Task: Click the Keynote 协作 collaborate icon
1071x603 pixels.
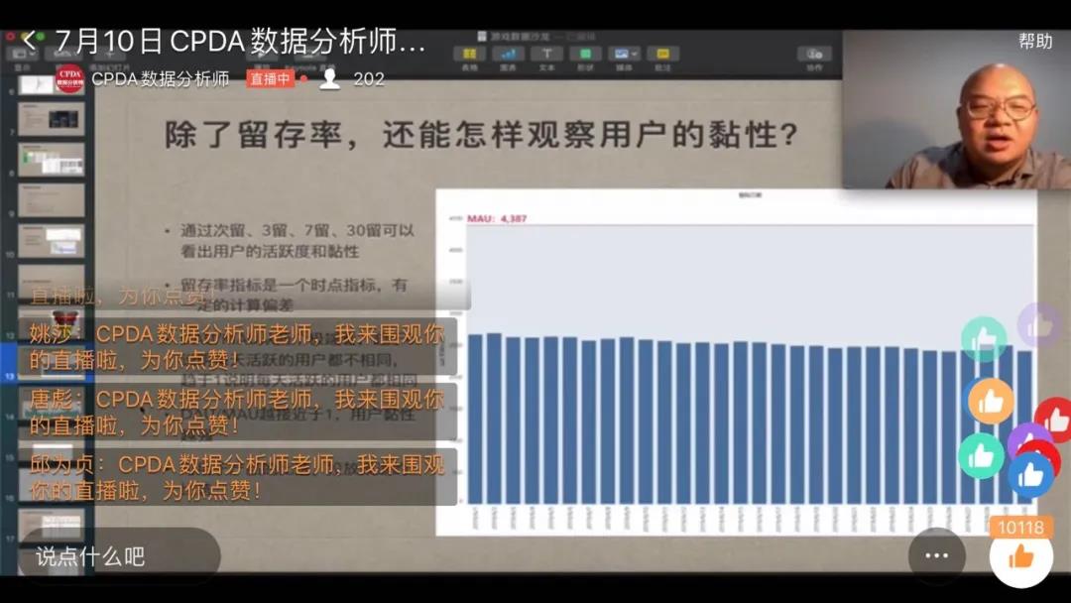Action: [x=814, y=54]
